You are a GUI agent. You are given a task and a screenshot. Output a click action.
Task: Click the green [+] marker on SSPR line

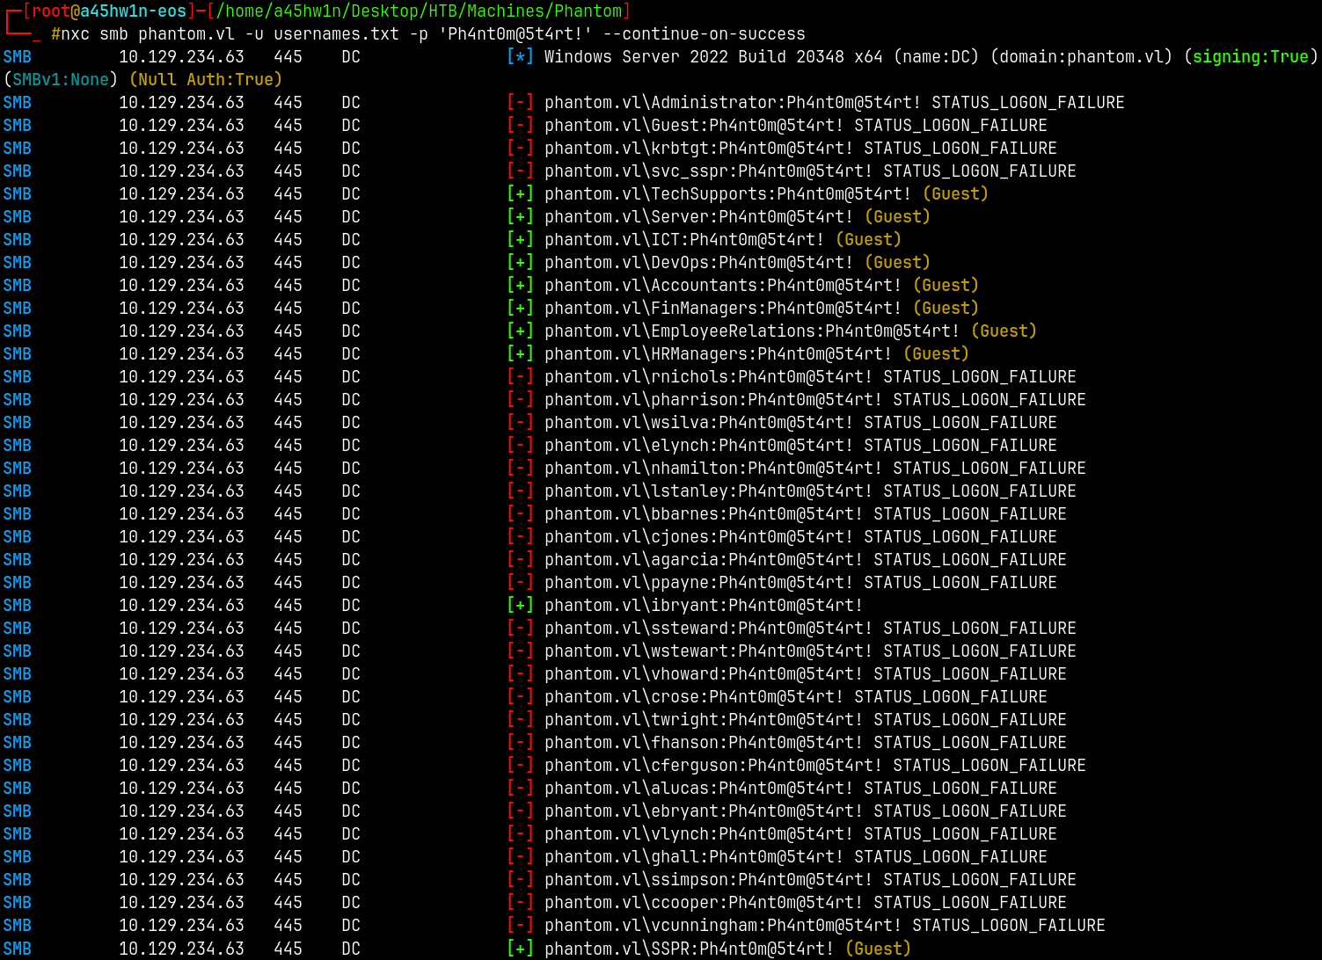520,949
